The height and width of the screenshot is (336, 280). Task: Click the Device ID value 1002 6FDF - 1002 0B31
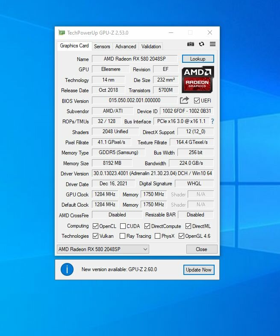pos(187,111)
